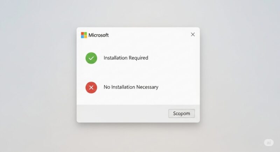Viewport: 280px width, 152px height.
Task: Select the No Installation Necessary text
Action: click(x=131, y=87)
